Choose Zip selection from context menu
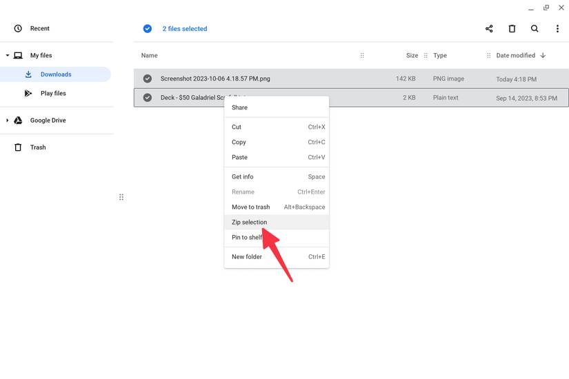 tap(249, 223)
